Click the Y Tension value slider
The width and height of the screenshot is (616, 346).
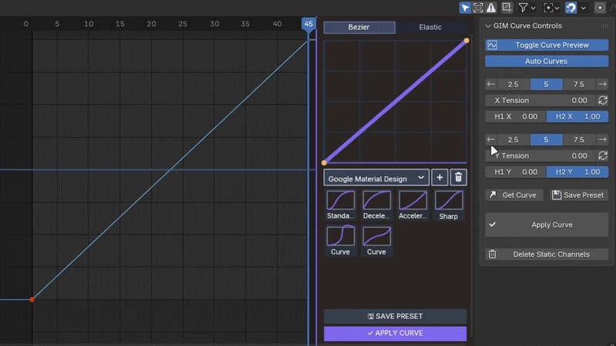pos(541,156)
